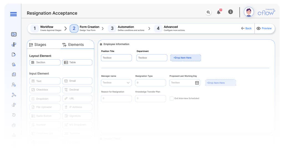
Task: Click the Employee Information section header
Action: tap(115, 44)
